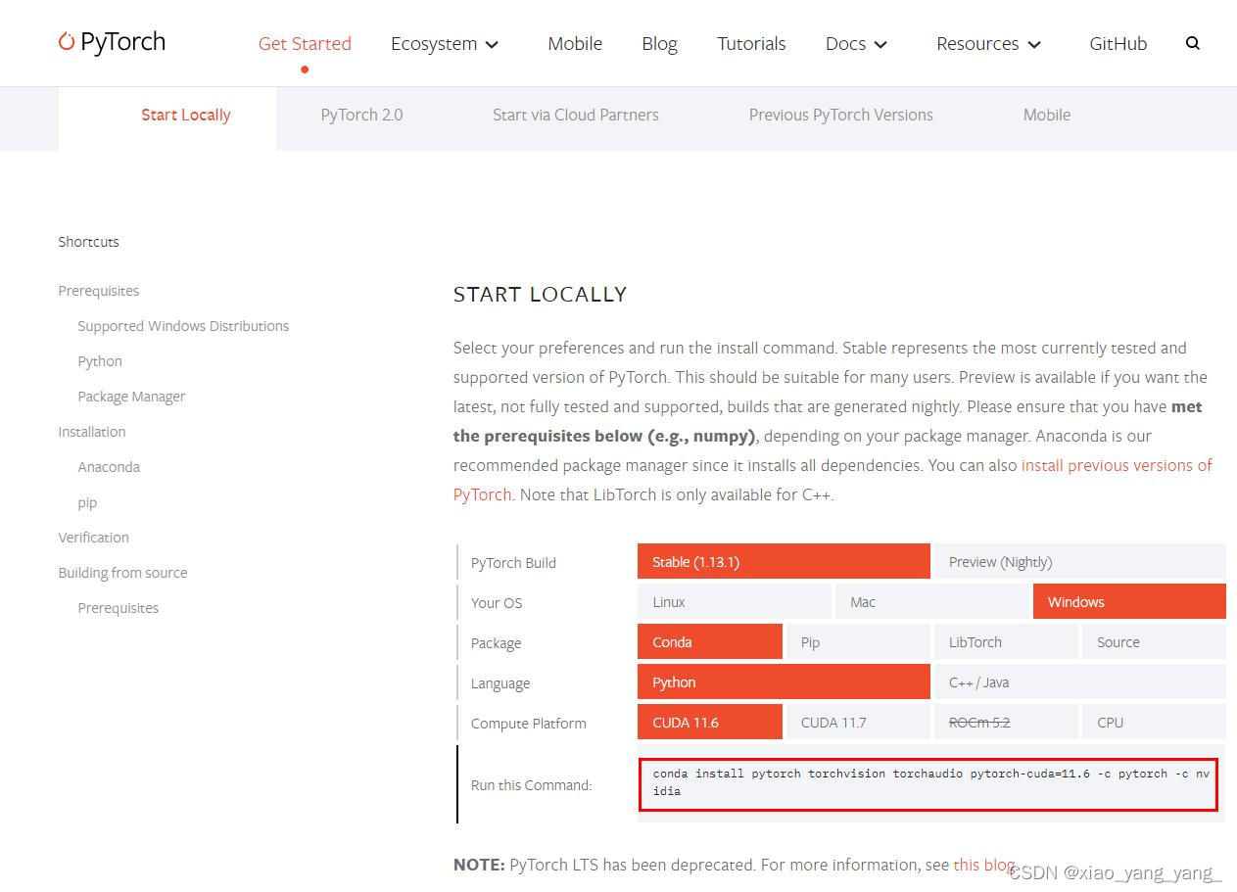Jump to pip shortcut in sidebar
Viewport: 1237px width, 892px height.
click(87, 502)
